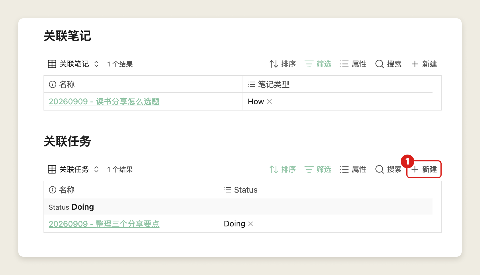Open 筛选 filter in 关联任务 toolbar

tap(318, 169)
